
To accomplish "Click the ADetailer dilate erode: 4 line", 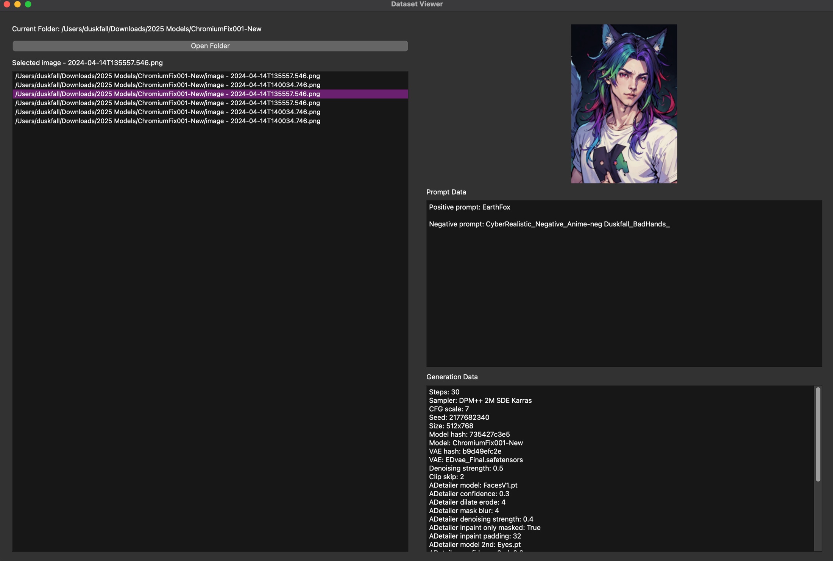I will [467, 502].
